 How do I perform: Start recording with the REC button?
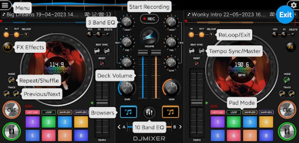149,19
